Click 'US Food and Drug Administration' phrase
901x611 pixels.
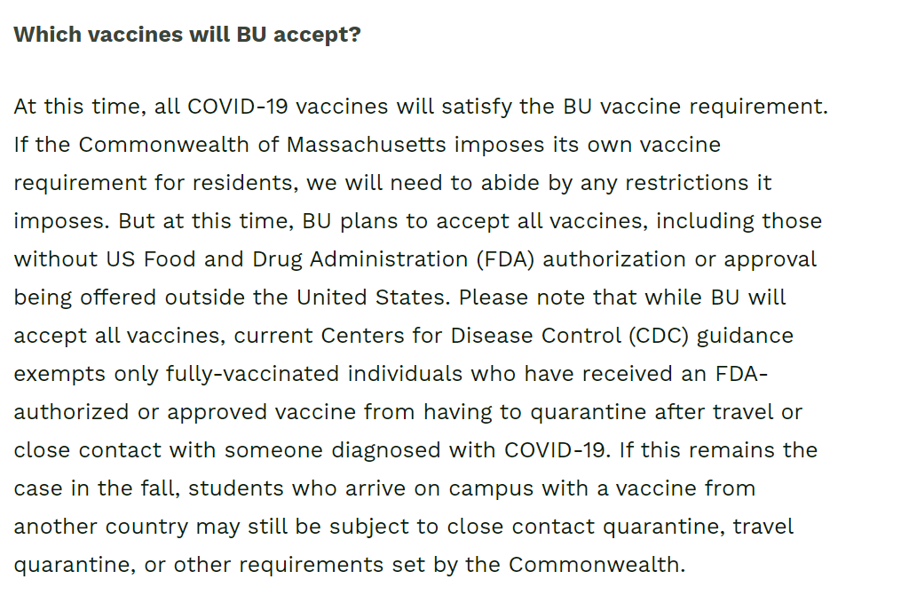287,259
